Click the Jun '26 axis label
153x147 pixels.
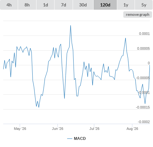(57, 129)
